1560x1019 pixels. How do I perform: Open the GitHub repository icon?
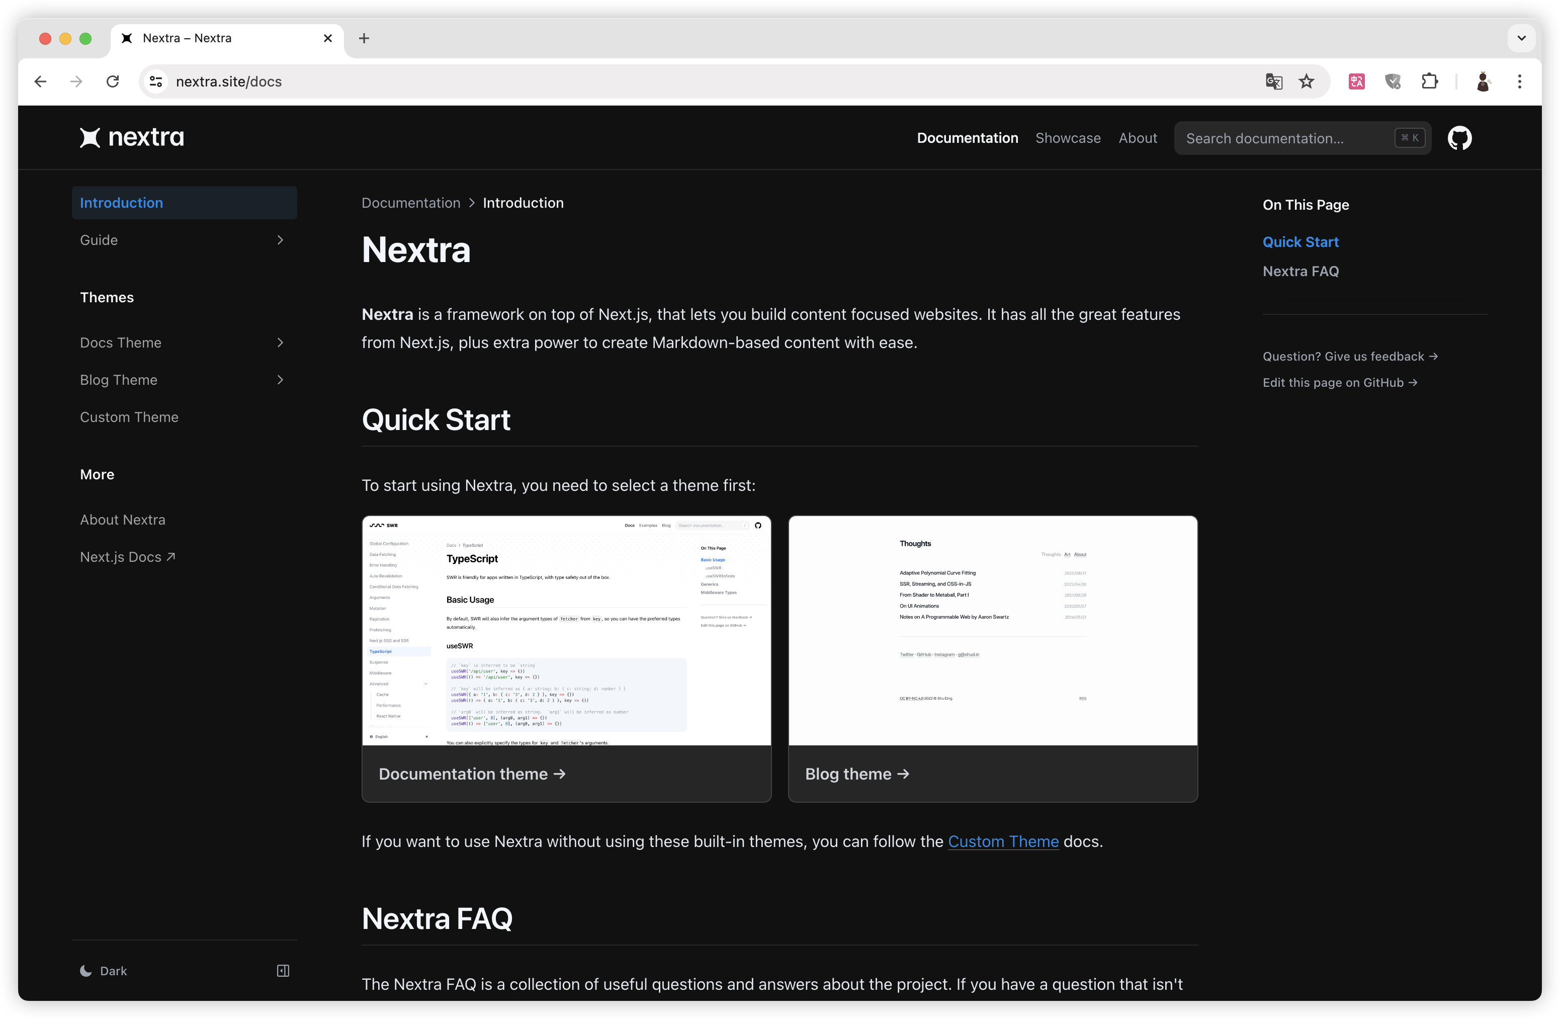coord(1459,138)
